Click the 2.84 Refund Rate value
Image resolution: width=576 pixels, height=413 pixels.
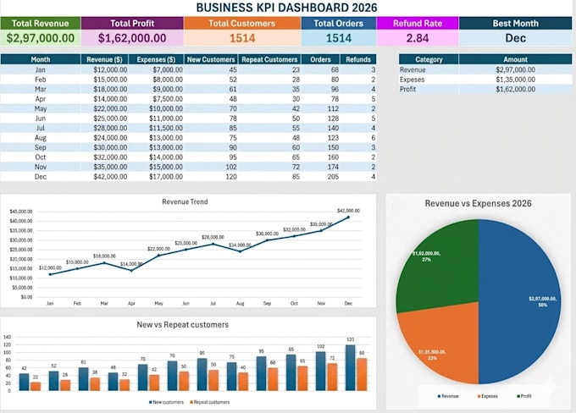point(418,38)
